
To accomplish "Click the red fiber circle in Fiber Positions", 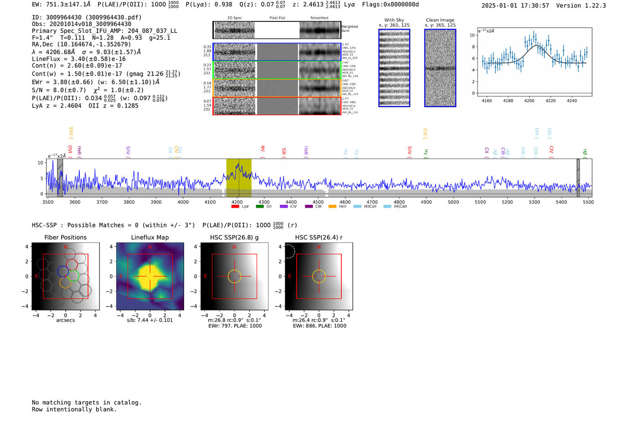I will [x=72, y=265].
